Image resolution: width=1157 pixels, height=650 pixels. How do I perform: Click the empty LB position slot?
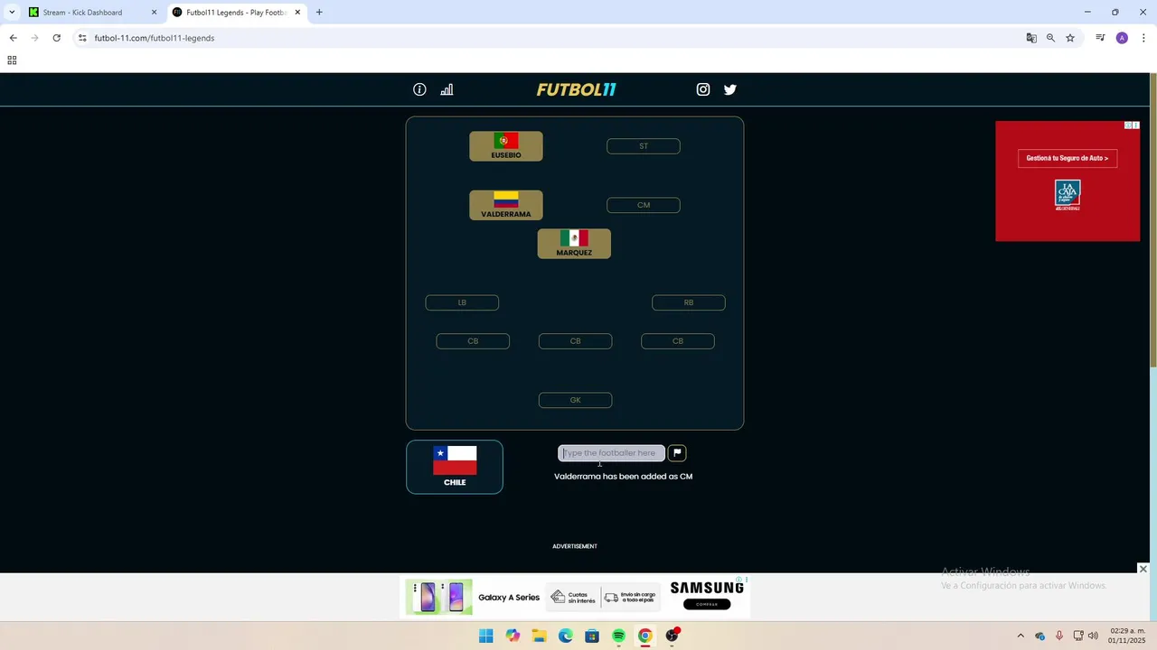(x=462, y=302)
